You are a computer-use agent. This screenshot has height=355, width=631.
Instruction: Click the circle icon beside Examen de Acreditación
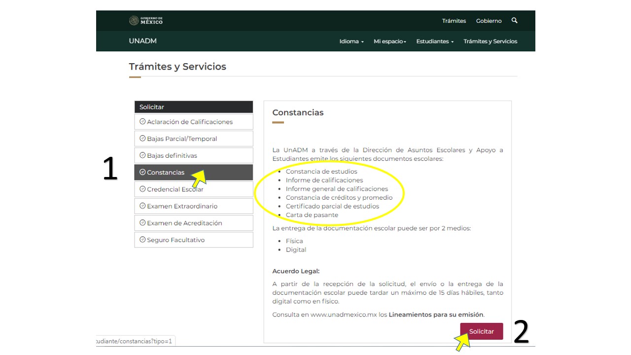142,223
